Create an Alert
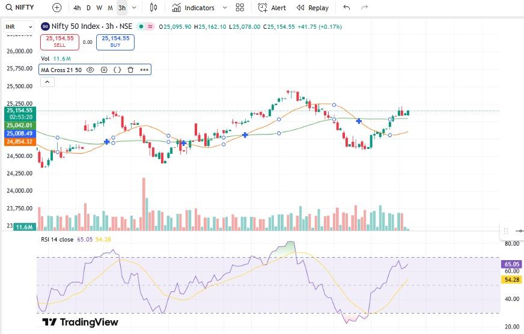This screenshot has height=334, width=524. (272, 8)
